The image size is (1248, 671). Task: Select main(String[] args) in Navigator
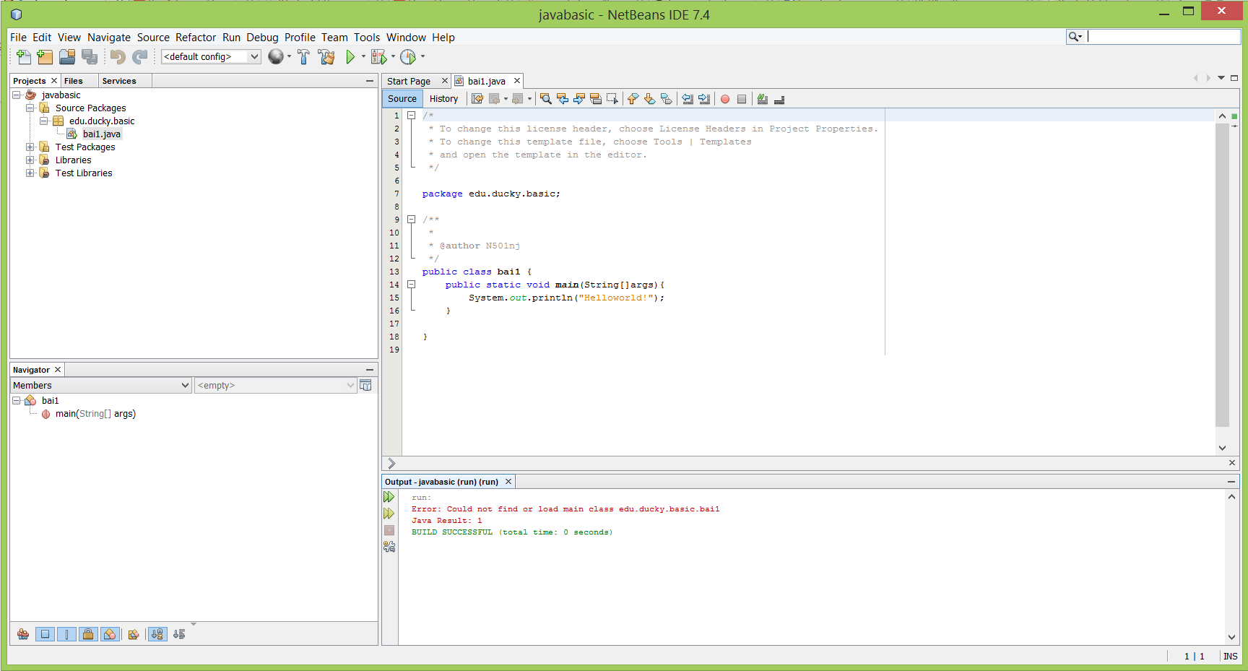pos(95,414)
